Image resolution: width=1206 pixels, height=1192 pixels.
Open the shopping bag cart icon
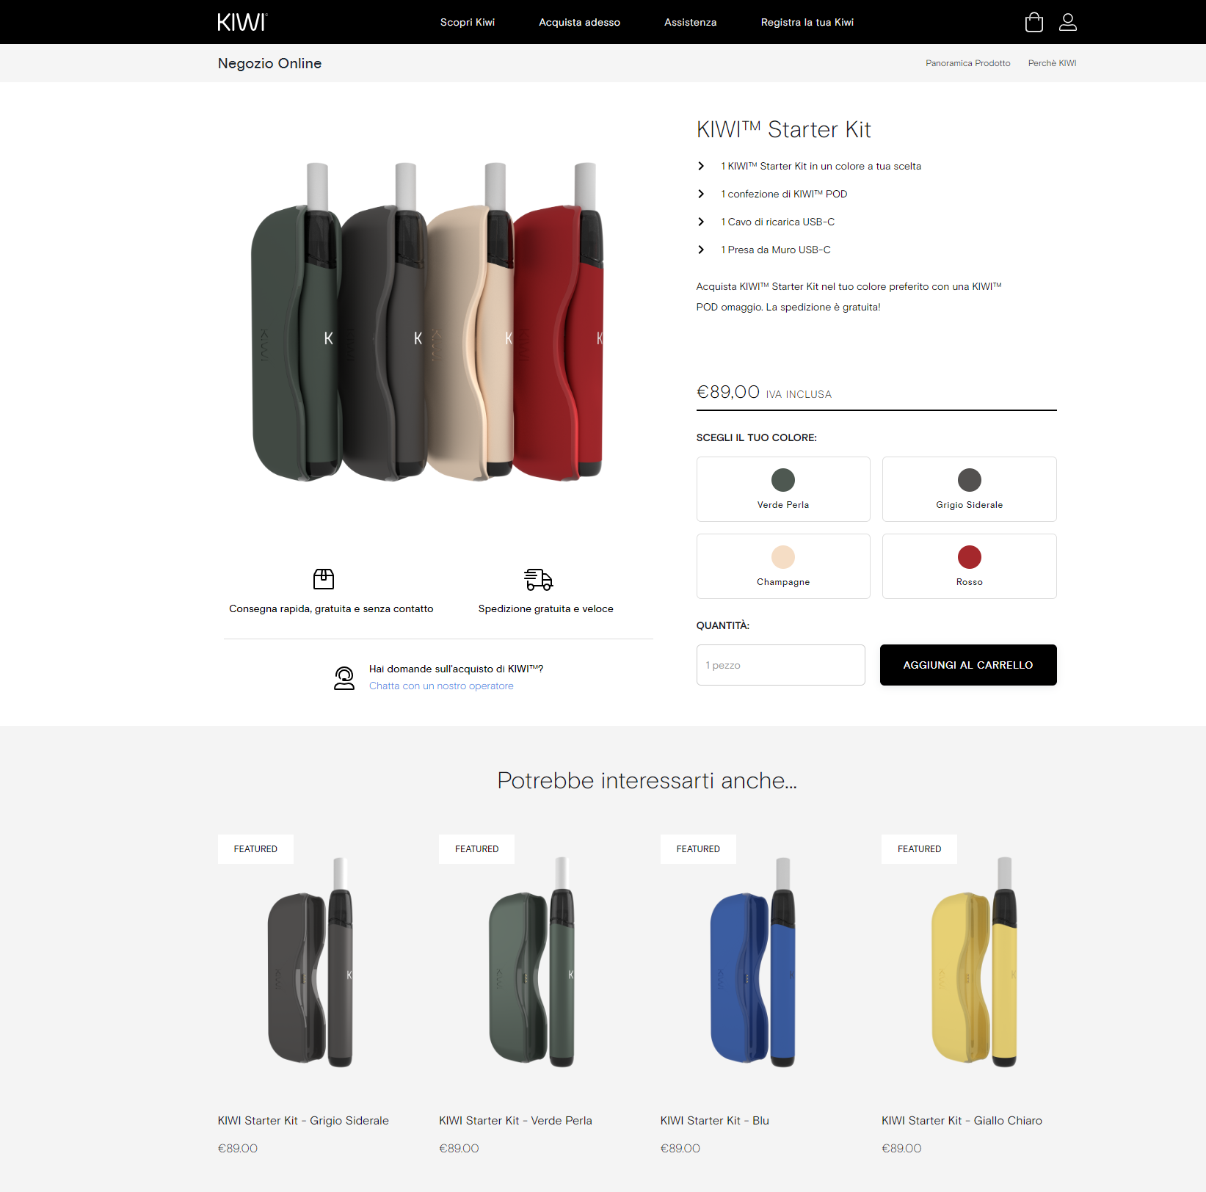click(1034, 22)
